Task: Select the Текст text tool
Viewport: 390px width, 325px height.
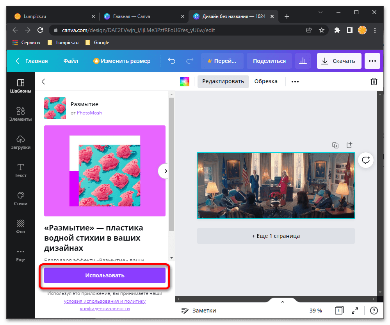Action: click(21, 170)
